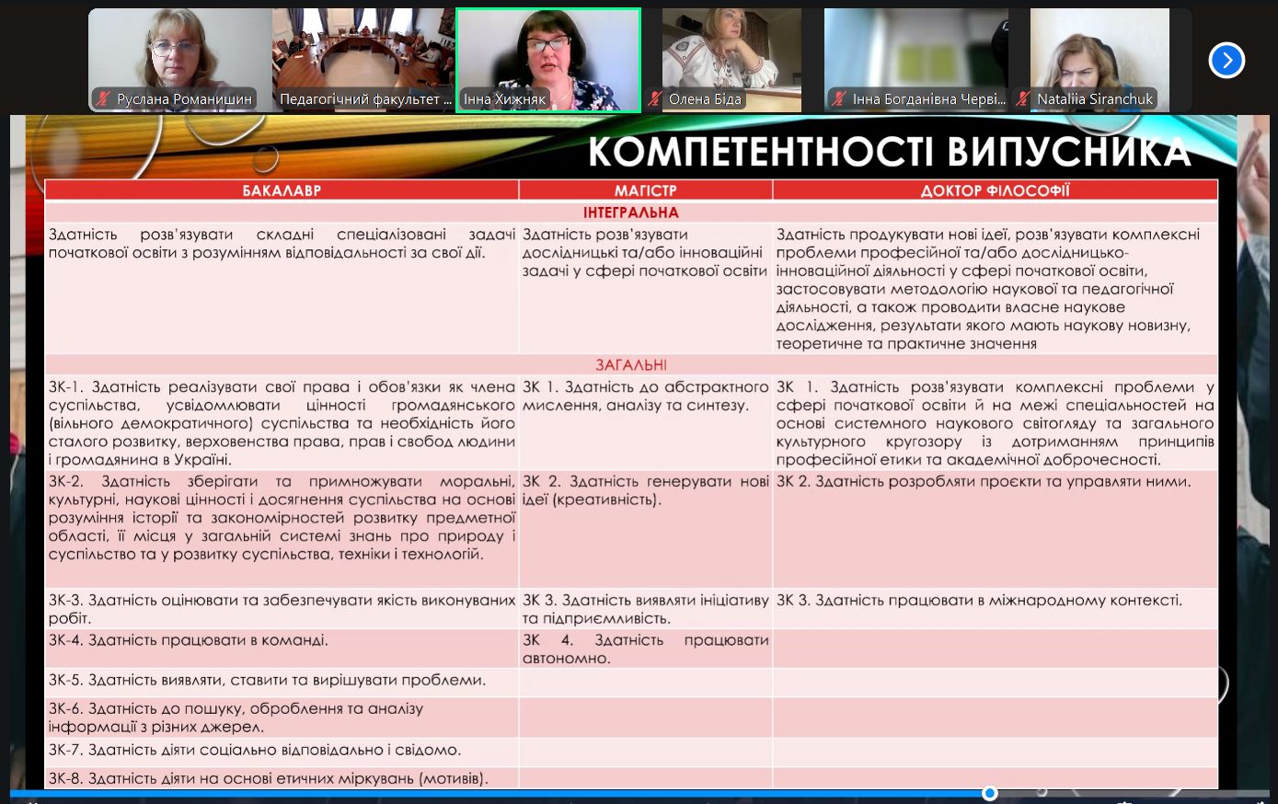The image size is (1278, 804).
Task: Click Nataliia Siranchuk's red microphone icon
Action: 1024,99
